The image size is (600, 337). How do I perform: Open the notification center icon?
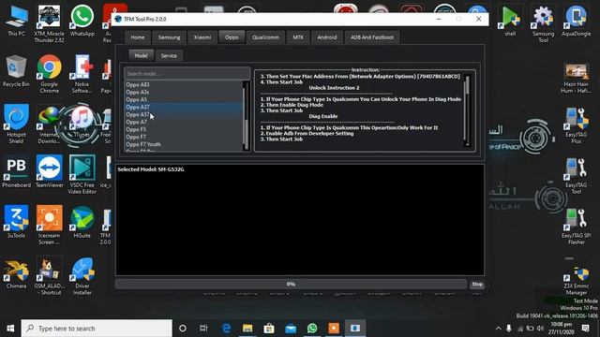click(585, 329)
